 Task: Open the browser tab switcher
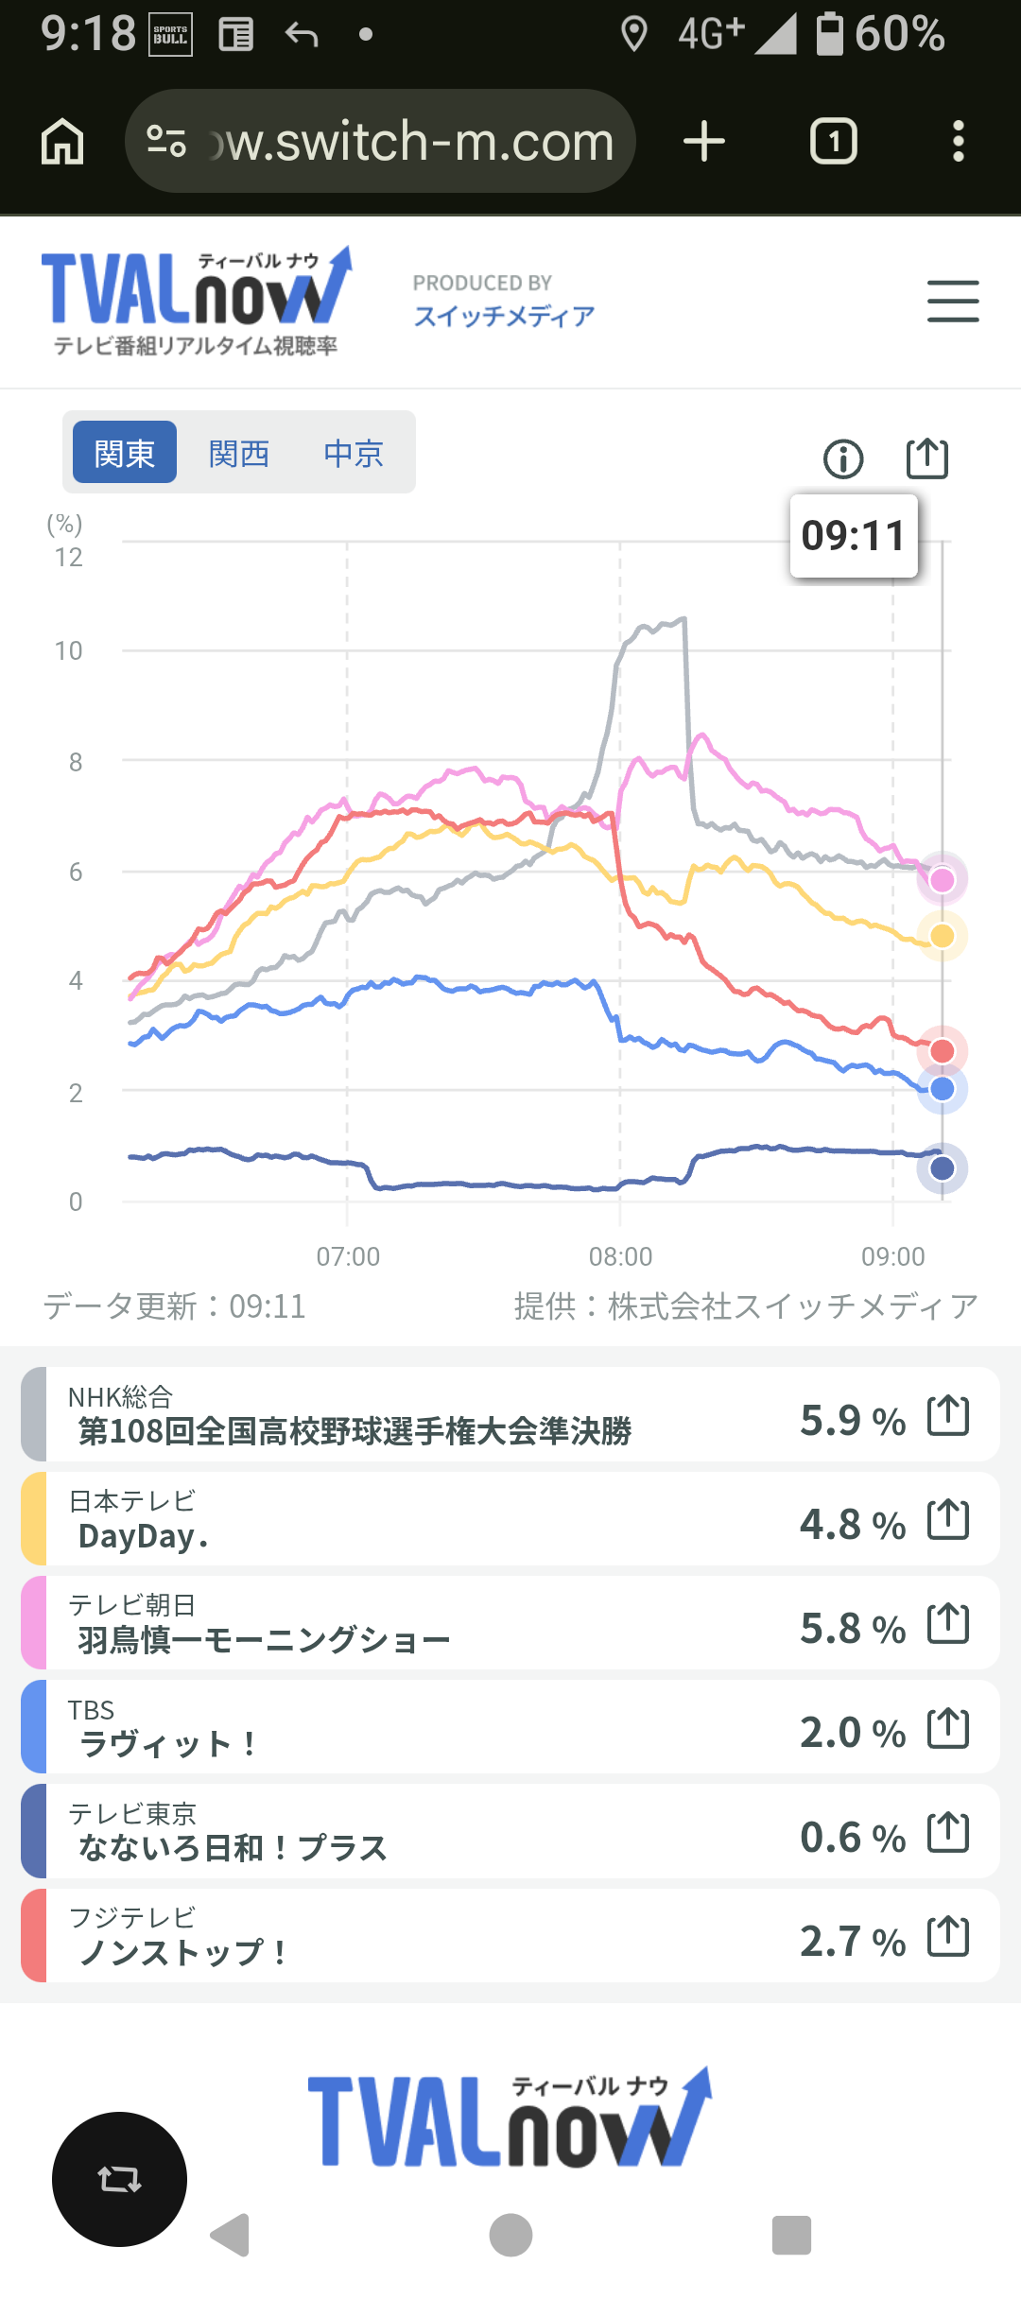pos(834,142)
